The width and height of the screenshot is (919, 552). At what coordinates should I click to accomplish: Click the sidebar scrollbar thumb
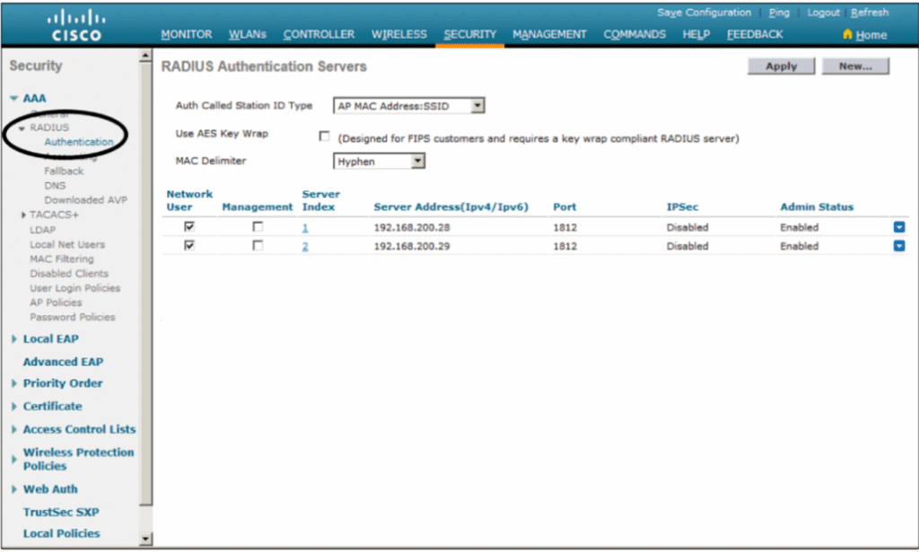(x=145, y=283)
